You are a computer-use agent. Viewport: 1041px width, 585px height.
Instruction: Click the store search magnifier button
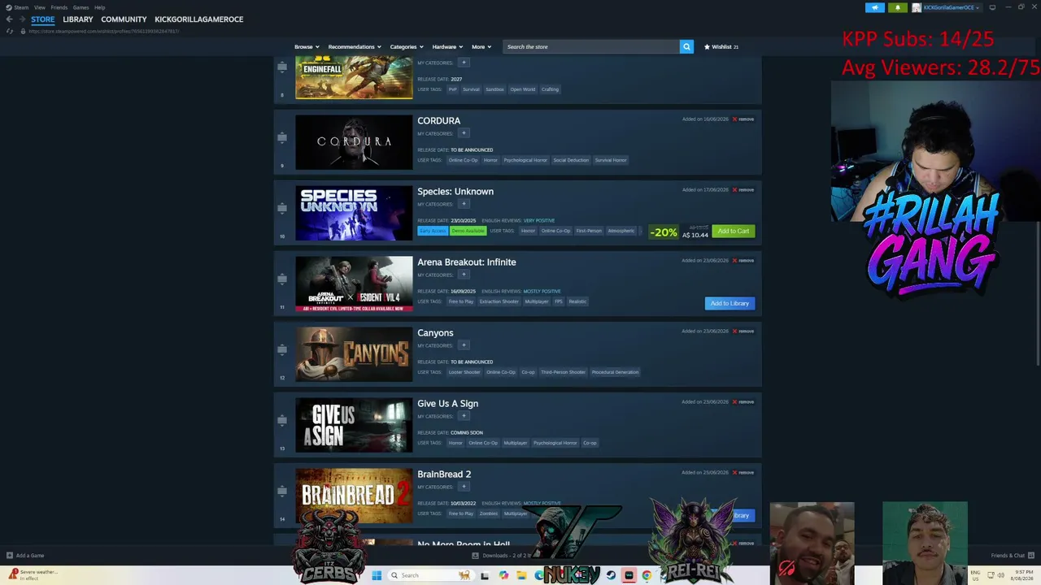pyautogui.click(x=686, y=47)
